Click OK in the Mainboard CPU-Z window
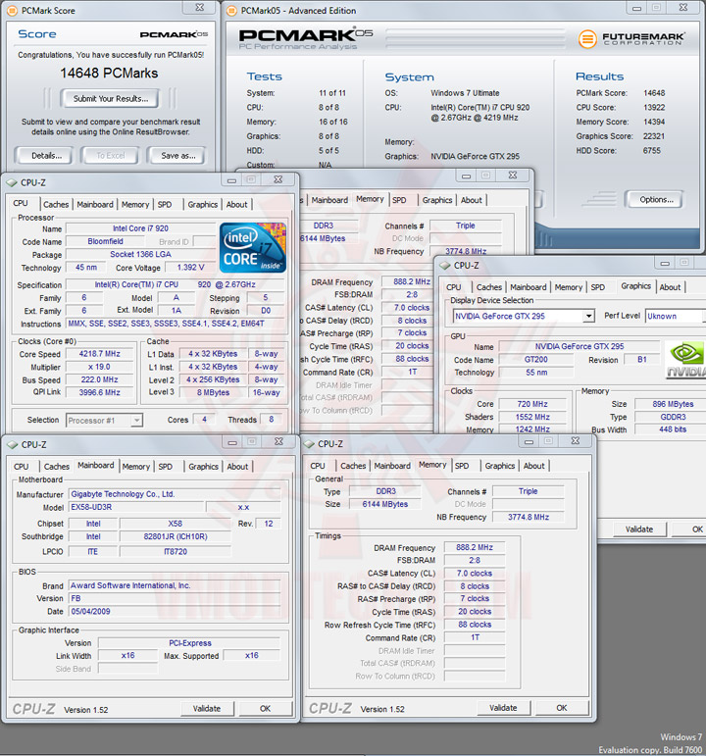706x756 pixels. coord(265,709)
